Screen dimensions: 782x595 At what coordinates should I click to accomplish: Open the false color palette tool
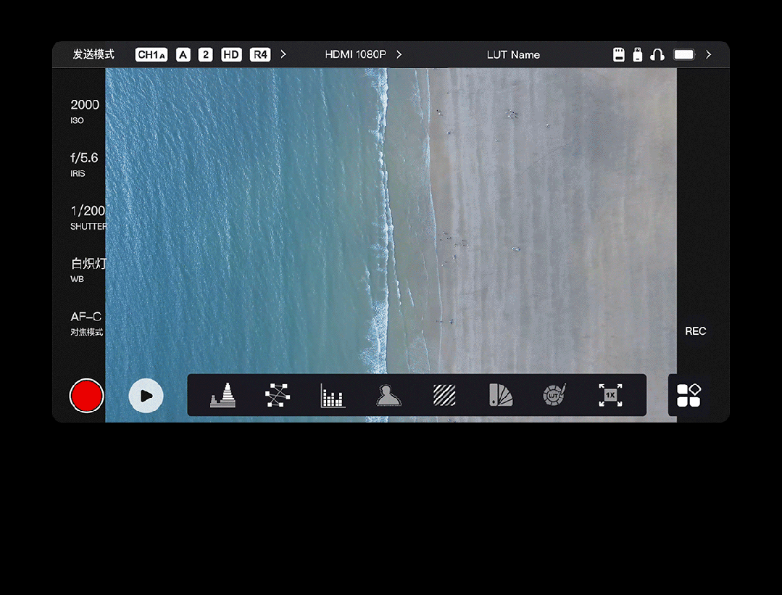pos(500,395)
